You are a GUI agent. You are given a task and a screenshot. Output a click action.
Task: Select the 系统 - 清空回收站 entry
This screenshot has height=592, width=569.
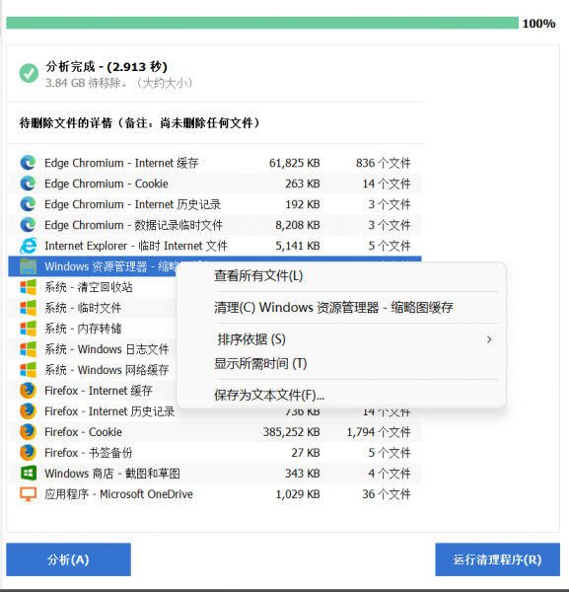tap(89, 287)
